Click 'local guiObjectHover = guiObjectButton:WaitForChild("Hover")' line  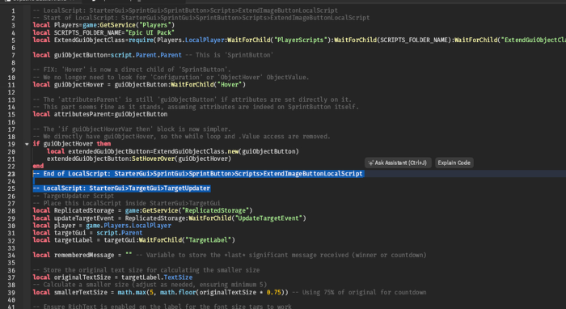139,84
